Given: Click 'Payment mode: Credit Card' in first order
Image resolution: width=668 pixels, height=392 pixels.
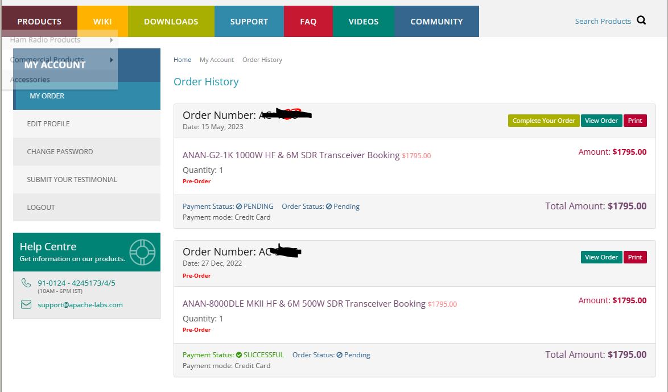Looking at the screenshot, I should [x=226, y=217].
